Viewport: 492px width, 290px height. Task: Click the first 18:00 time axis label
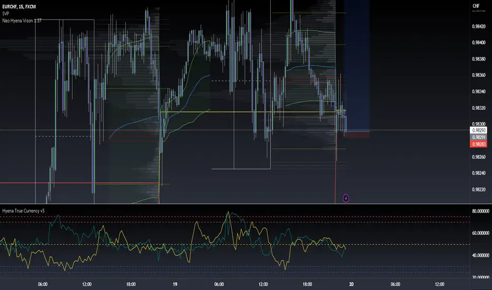pyautogui.click(x=131, y=284)
